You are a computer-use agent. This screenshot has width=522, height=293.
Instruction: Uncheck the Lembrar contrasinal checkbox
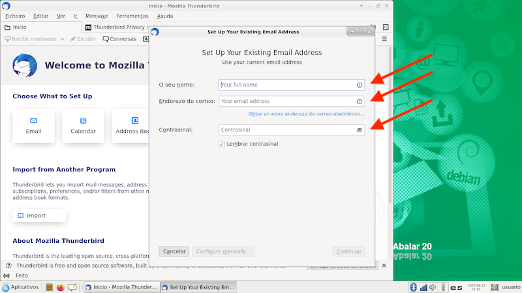pos(222,144)
